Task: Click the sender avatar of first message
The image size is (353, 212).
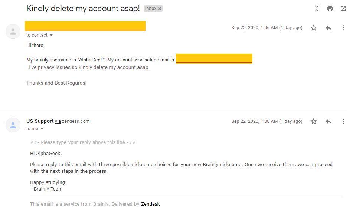Action: coord(13,31)
